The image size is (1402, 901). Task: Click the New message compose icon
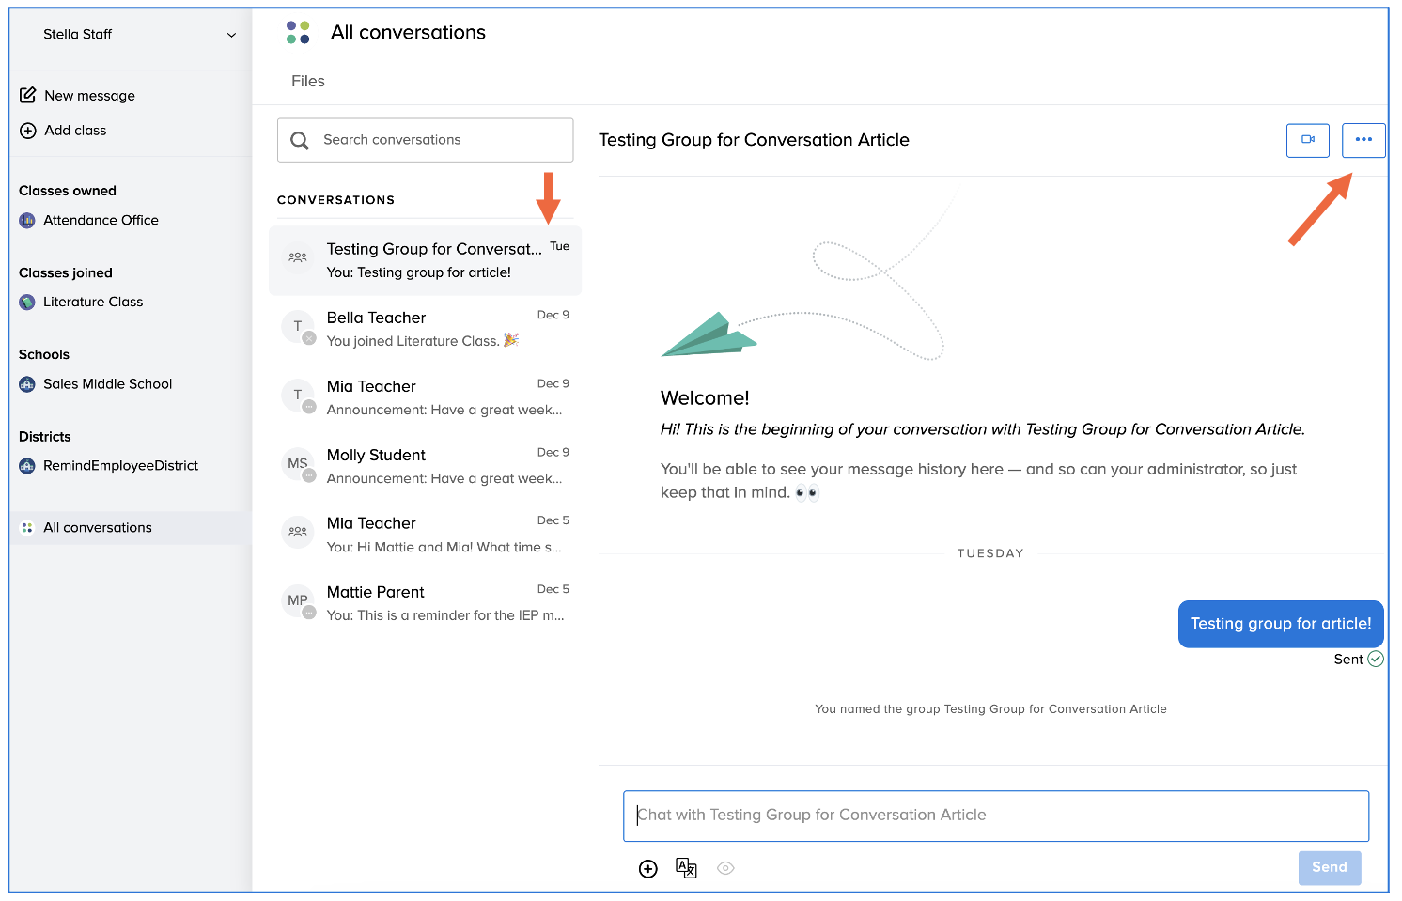click(x=28, y=95)
